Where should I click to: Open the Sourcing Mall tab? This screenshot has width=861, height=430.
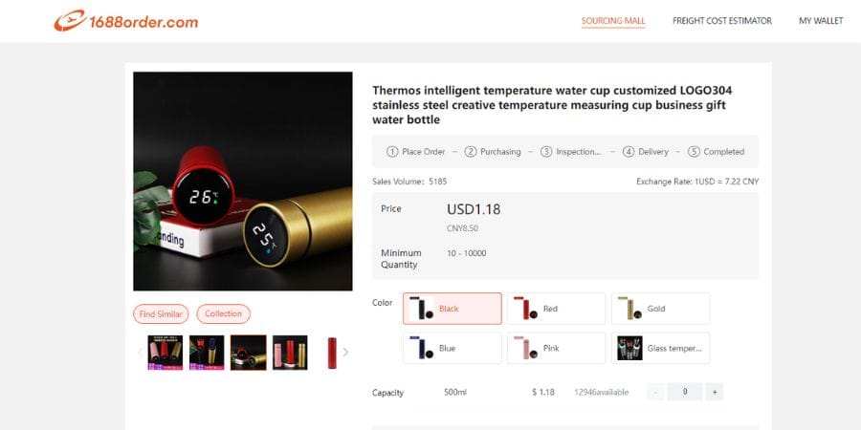(x=613, y=21)
